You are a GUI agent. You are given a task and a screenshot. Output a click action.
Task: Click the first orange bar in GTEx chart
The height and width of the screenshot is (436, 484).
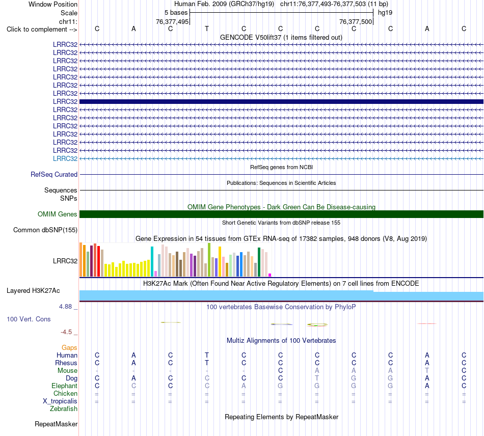[81, 259]
